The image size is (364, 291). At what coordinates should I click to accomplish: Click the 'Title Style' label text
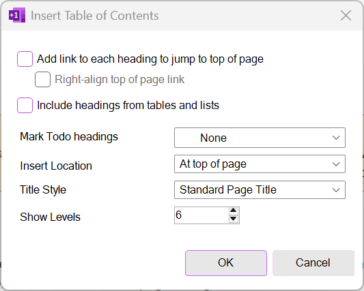pyautogui.click(x=43, y=189)
